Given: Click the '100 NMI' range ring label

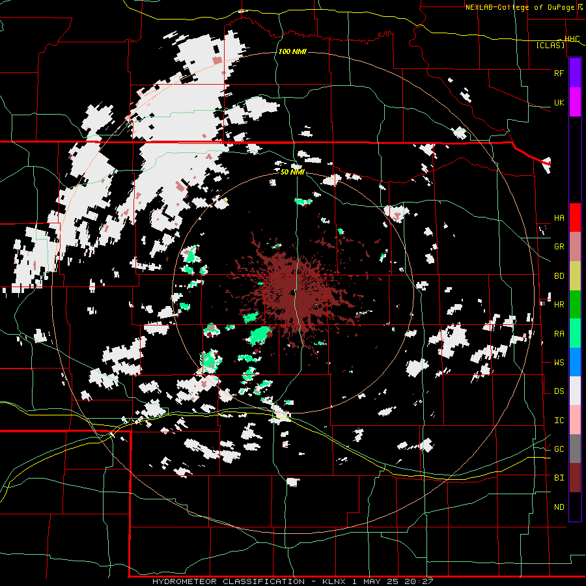Looking at the screenshot, I should pyautogui.click(x=292, y=51).
